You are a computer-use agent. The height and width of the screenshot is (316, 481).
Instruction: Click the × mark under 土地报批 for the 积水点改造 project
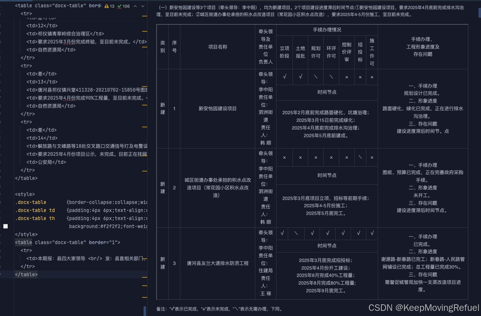coord(300,157)
